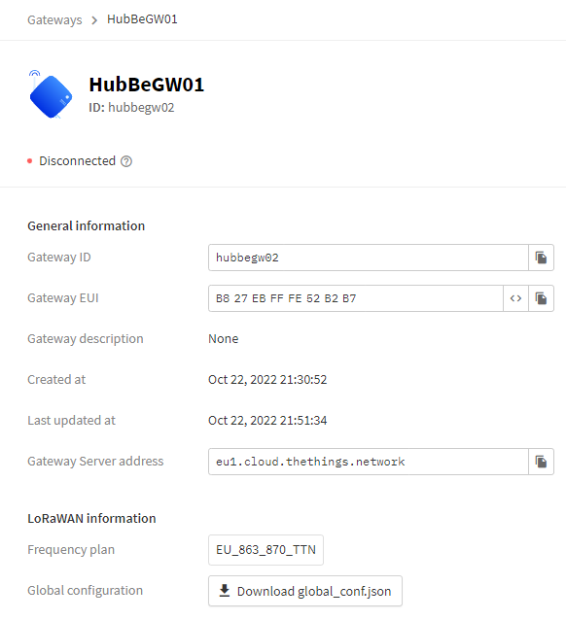Copy the Gateway Server address
Screen dimensions: 566x620
coord(541,462)
